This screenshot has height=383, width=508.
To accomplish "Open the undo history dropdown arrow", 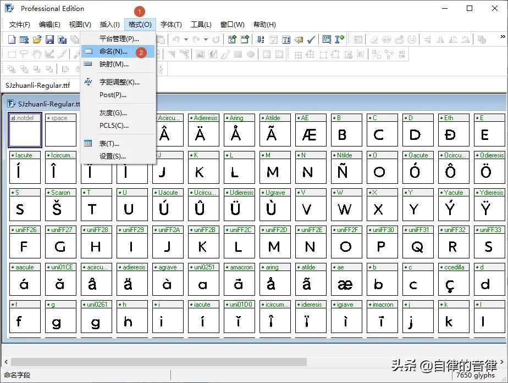I will 186,40.
